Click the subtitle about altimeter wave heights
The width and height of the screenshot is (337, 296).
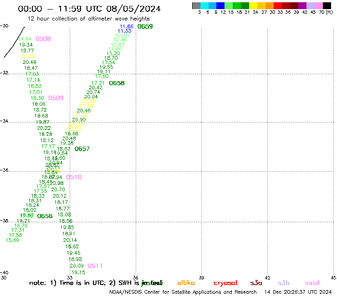click(x=88, y=19)
